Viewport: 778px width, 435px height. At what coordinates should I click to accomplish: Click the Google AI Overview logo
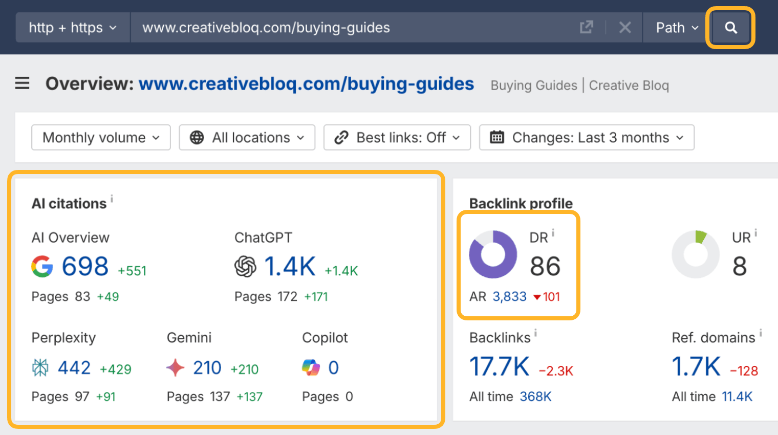coord(42,267)
